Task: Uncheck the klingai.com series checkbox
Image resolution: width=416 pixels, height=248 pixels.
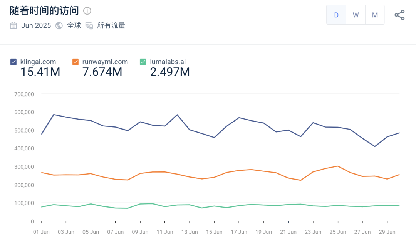Action: [x=13, y=62]
